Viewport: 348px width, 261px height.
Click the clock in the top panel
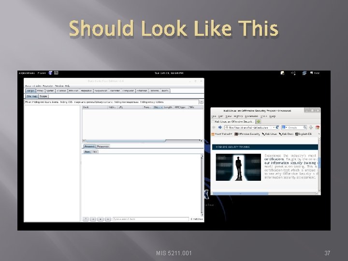(169, 73)
